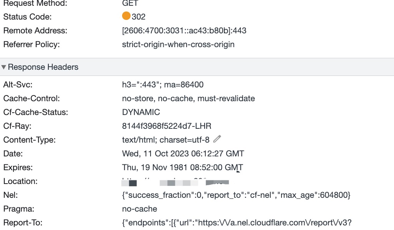Click the redacted Location URL value
Viewport: 394px width, 230px height.
[x=175, y=182]
